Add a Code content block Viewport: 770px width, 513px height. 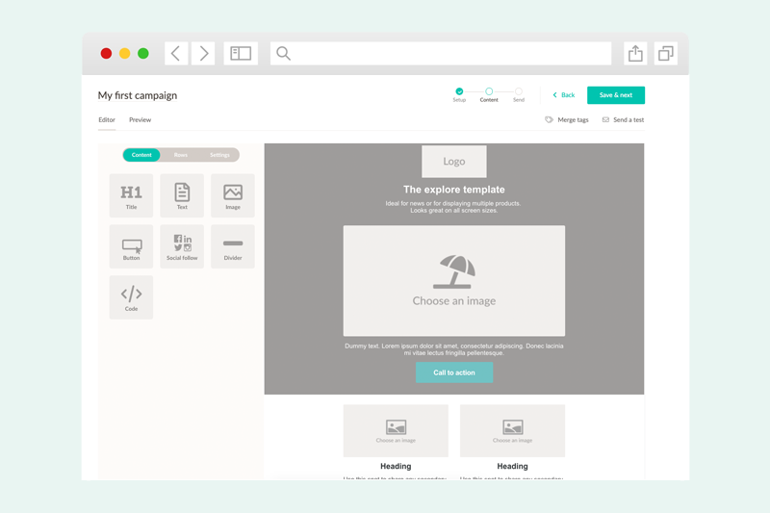pyautogui.click(x=131, y=297)
